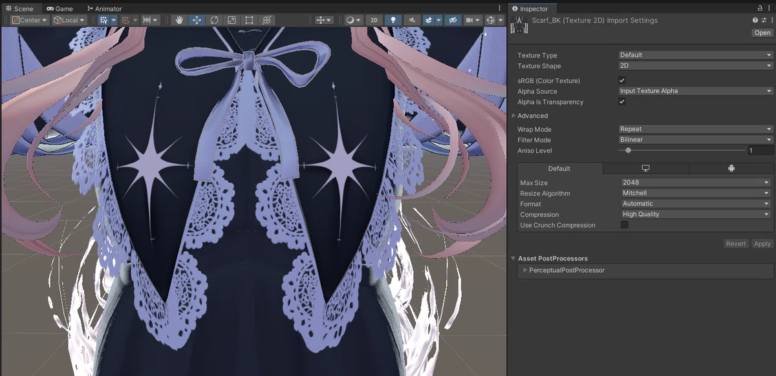
Task: Toggle scene audio mute
Action: pyautogui.click(x=411, y=20)
